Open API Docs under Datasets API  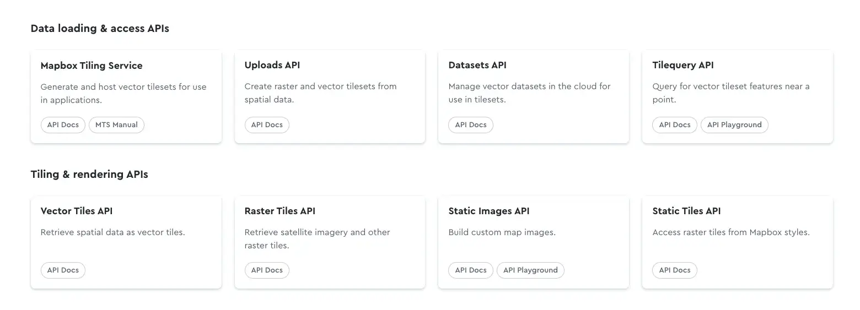coord(471,125)
